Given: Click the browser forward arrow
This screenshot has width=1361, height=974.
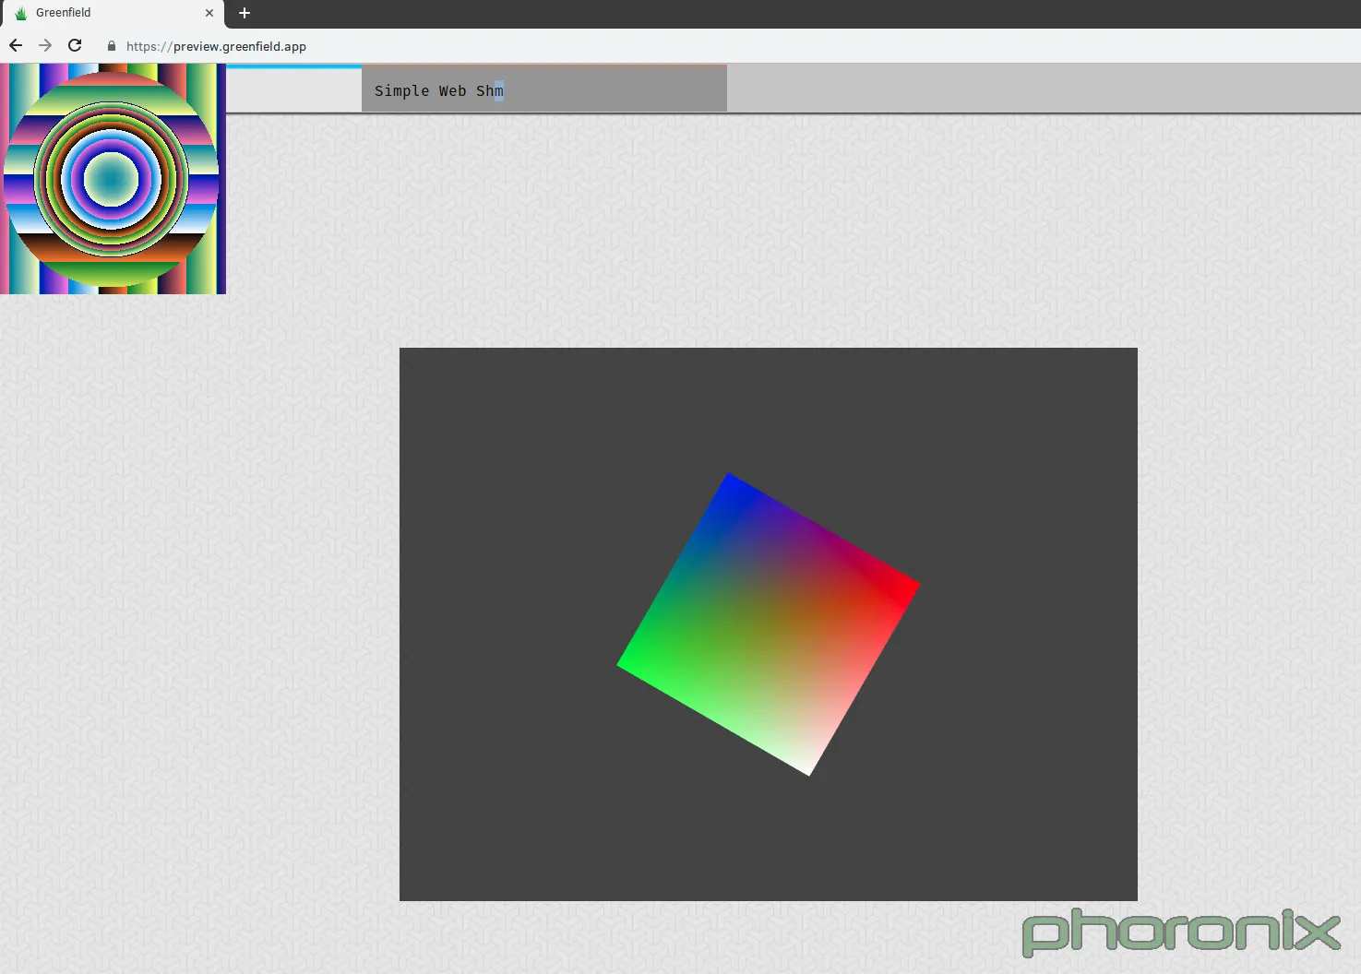Looking at the screenshot, I should [45, 45].
